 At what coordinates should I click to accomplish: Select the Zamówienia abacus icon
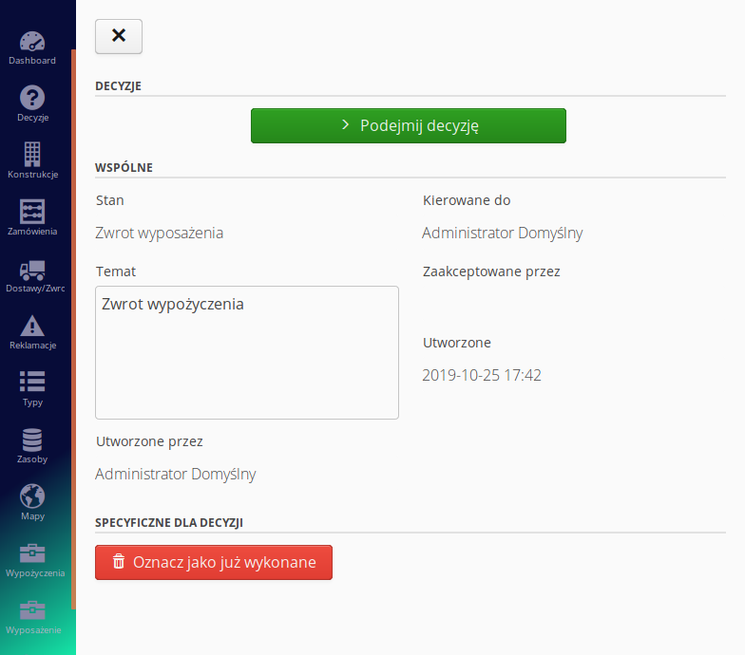tap(32, 211)
